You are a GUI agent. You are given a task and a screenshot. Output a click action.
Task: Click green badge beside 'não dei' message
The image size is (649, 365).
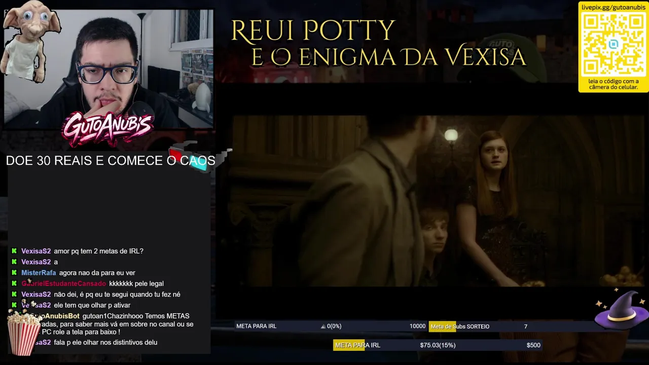pyautogui.click(x=14, y=294)
